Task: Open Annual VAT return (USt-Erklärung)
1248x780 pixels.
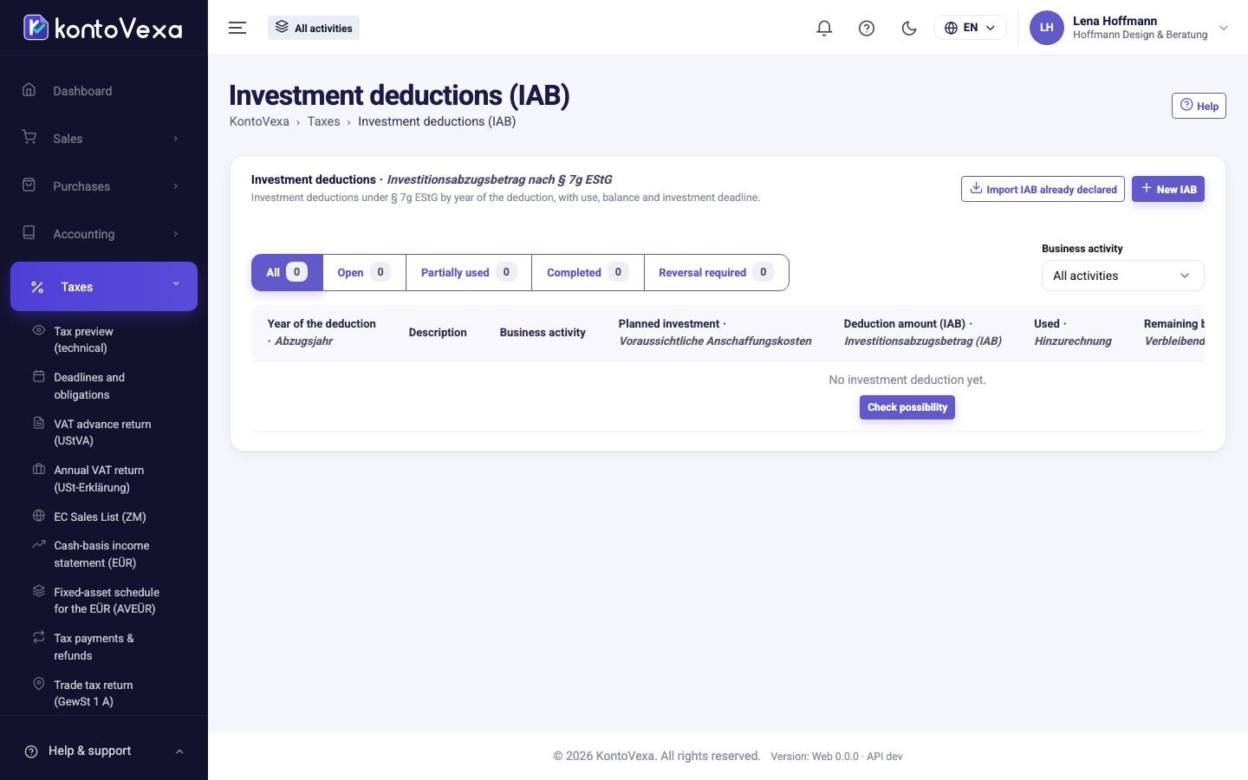Action: click(99, 478)
